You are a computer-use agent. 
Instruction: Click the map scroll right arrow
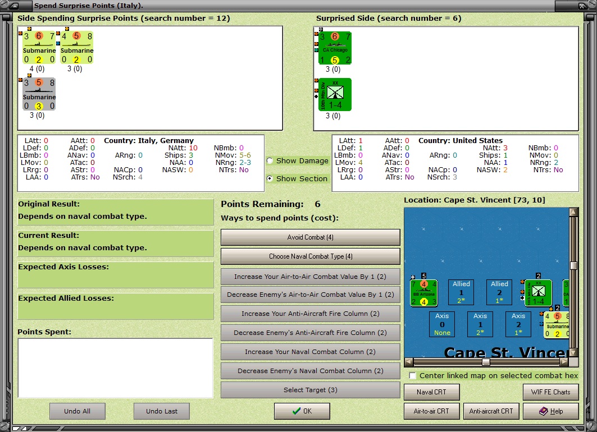click(564, 362)
